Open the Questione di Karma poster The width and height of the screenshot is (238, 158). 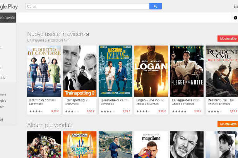pos(115,71)
